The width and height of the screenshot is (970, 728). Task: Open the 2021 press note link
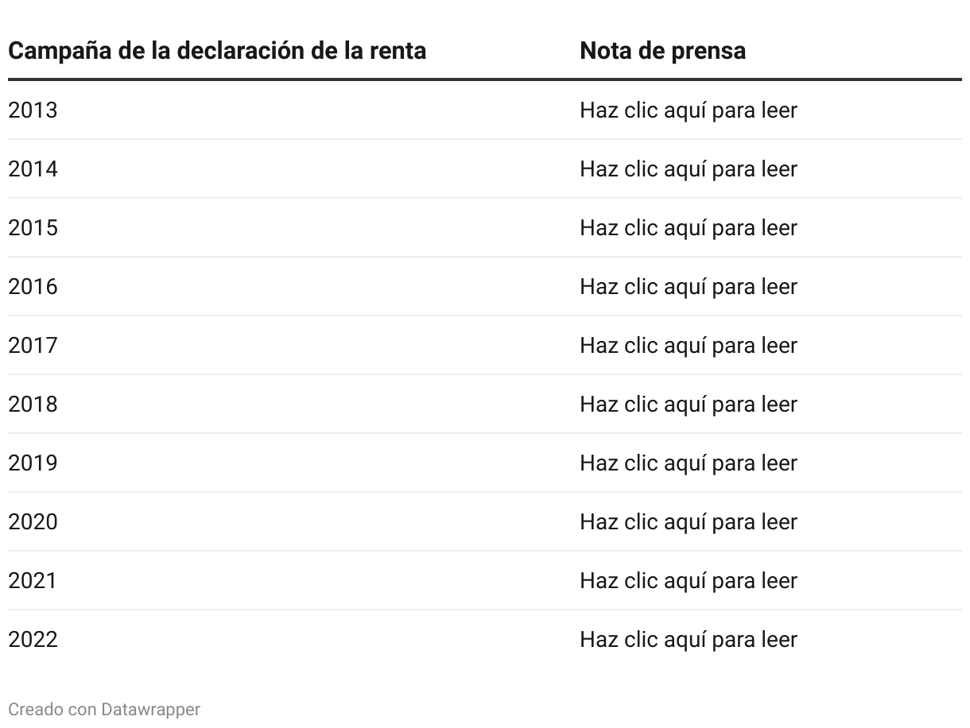[688, 581]
